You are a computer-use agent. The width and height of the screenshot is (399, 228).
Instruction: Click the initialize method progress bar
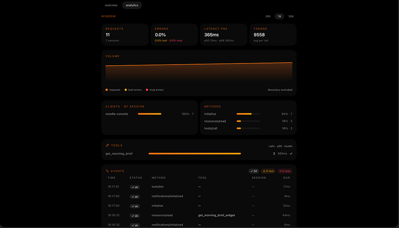point(248,114)
